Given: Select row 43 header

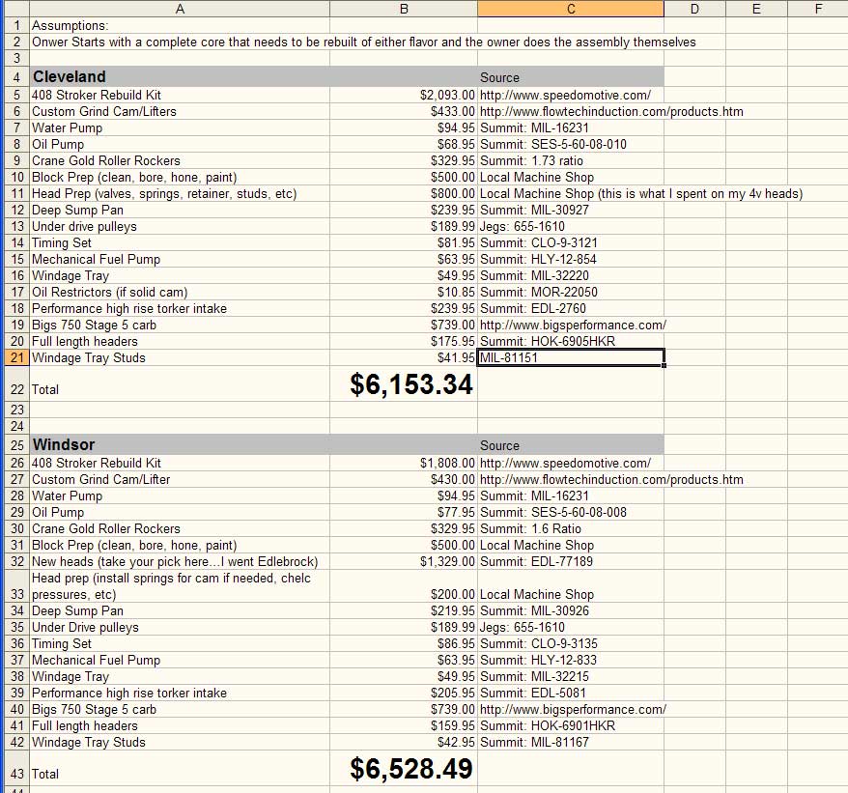Looking at the screenshot, I should 14,774.
